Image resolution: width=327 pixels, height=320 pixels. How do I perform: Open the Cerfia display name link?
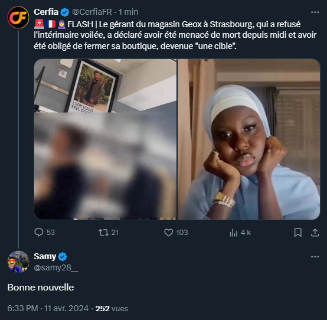click(x=46, y=12)
